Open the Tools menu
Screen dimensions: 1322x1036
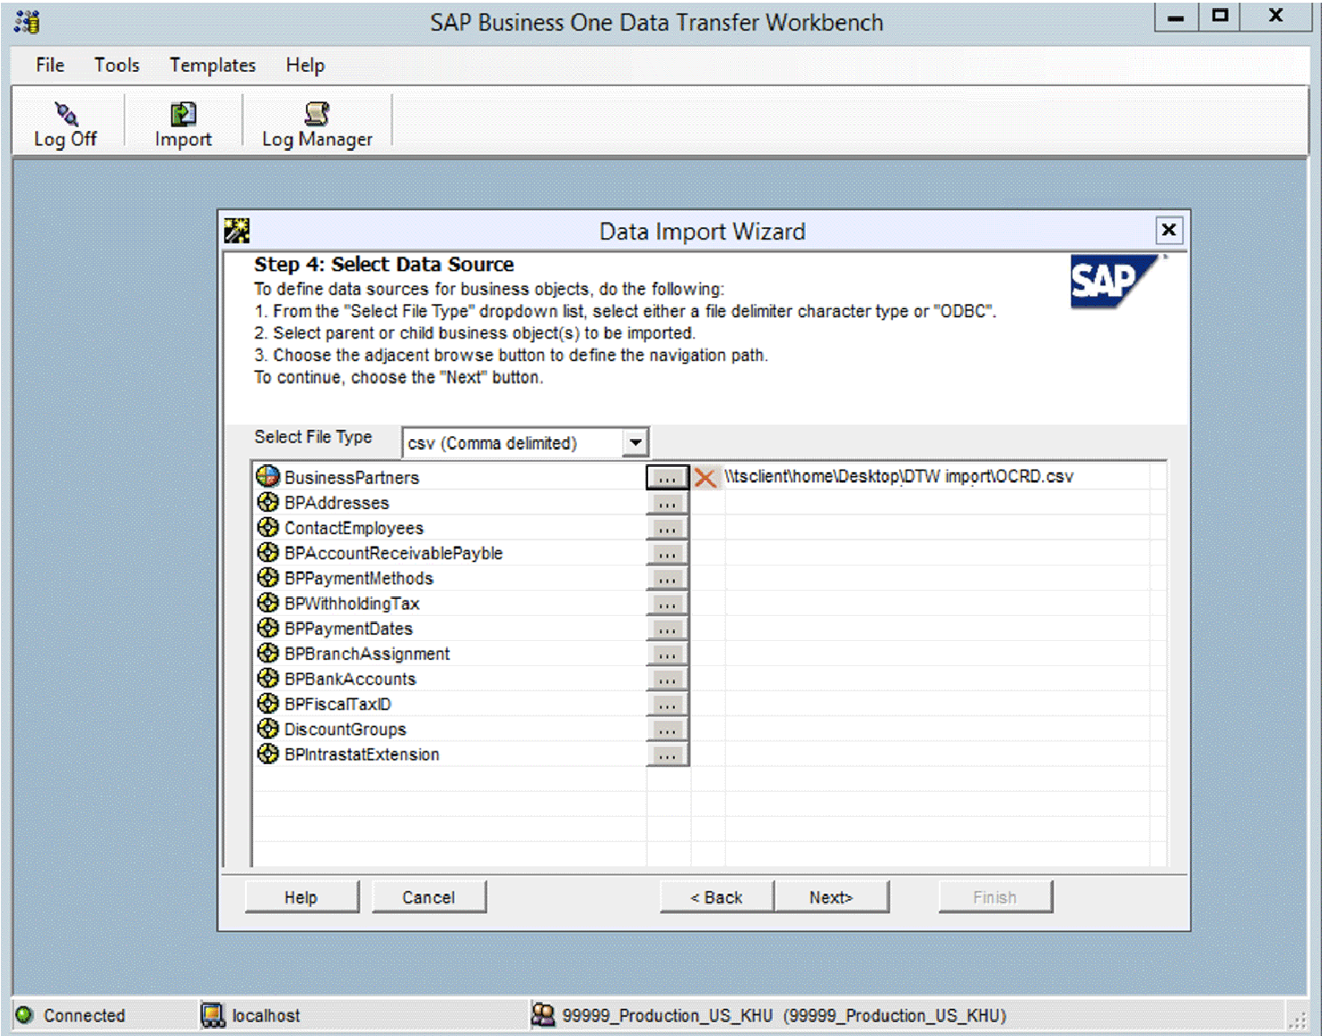coord(117,65)
